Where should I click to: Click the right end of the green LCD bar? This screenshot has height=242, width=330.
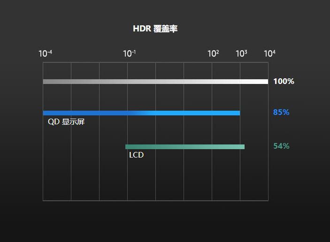243,147
